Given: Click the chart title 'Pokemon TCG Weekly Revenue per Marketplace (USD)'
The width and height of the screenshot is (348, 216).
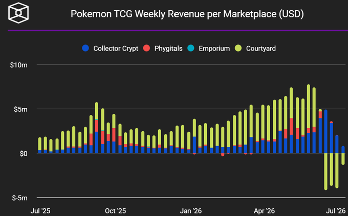Looking at the screenshot, I should tap(187, 14).
